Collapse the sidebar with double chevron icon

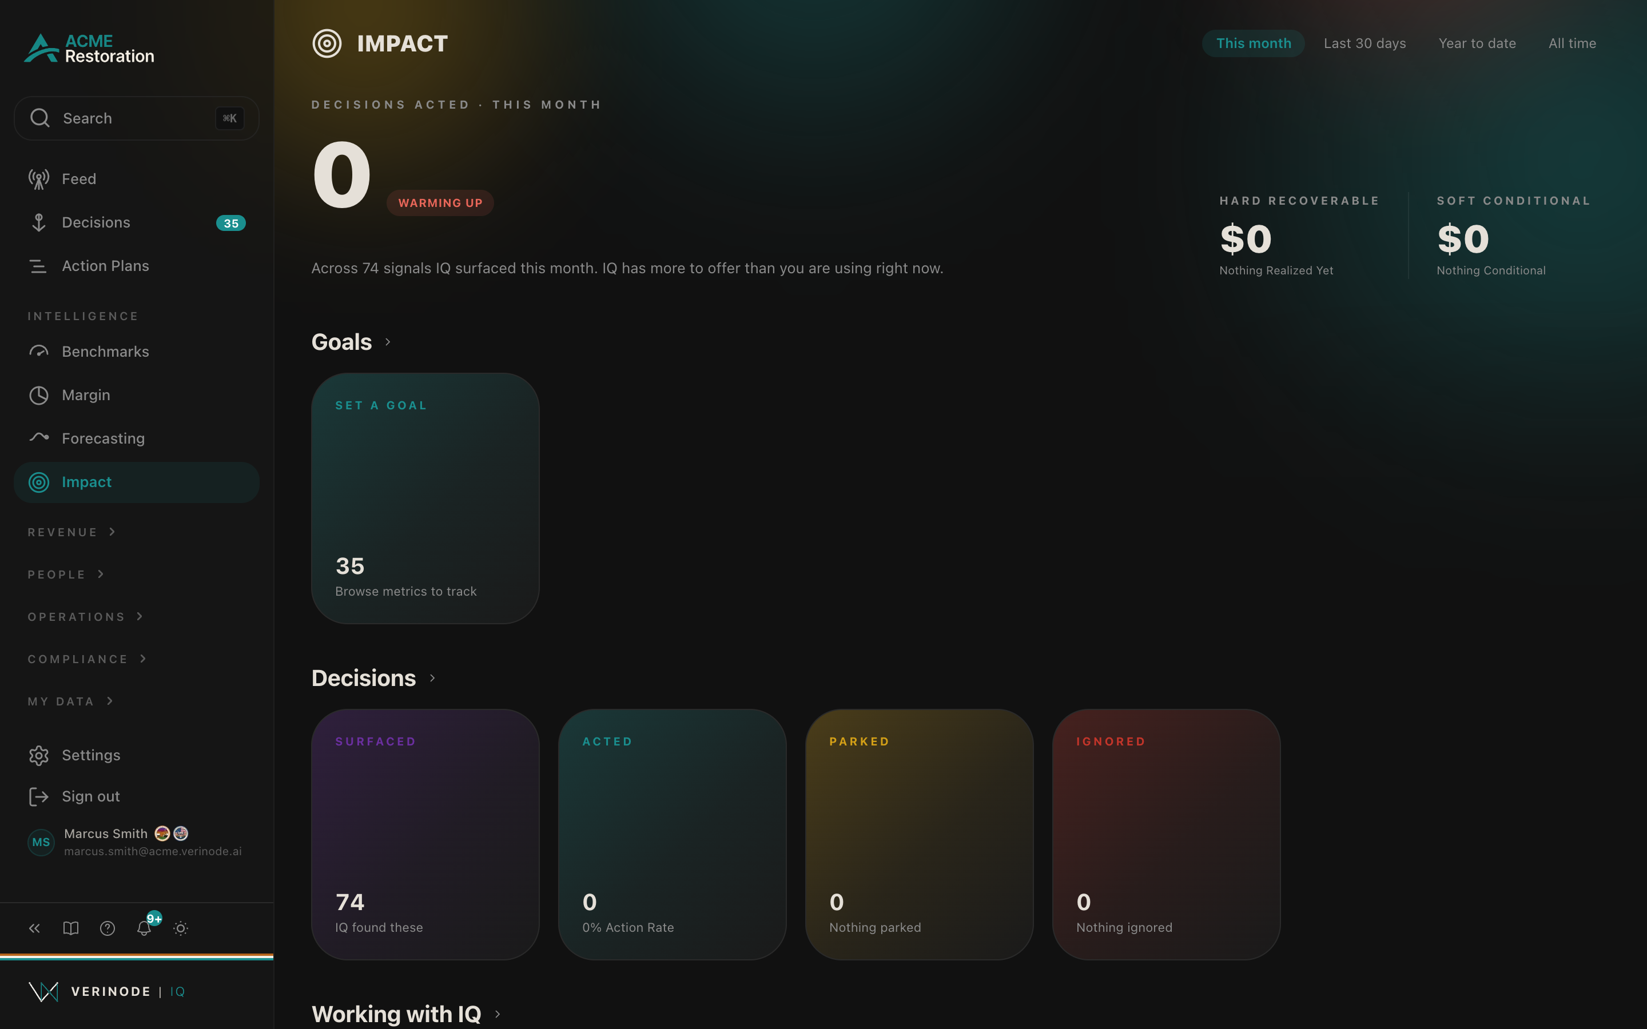35,928
